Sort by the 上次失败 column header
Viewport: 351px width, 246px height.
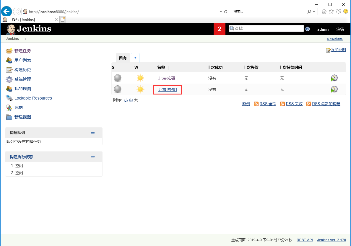(x=251, y=67)
